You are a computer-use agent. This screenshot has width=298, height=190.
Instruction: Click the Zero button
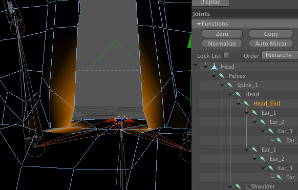222,34
